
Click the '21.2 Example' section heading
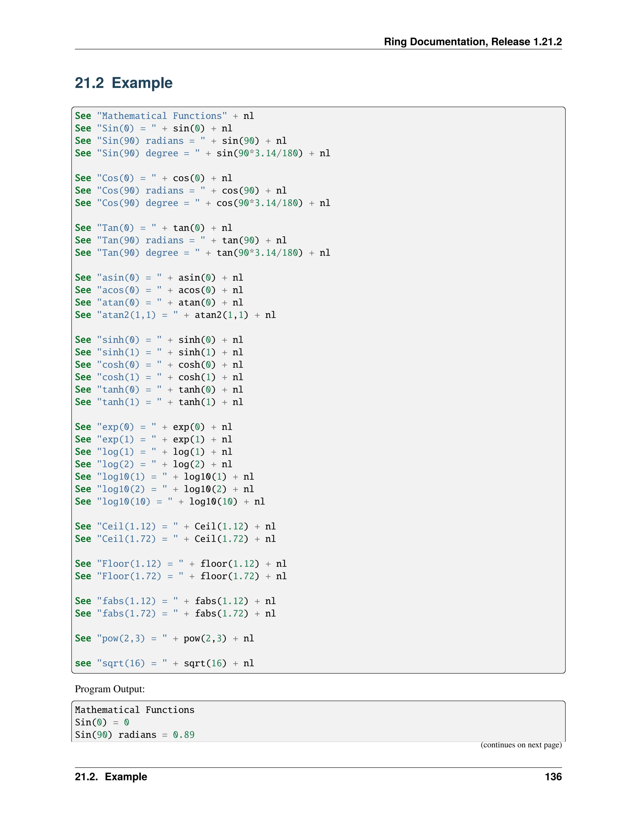[x=123, y=83]
